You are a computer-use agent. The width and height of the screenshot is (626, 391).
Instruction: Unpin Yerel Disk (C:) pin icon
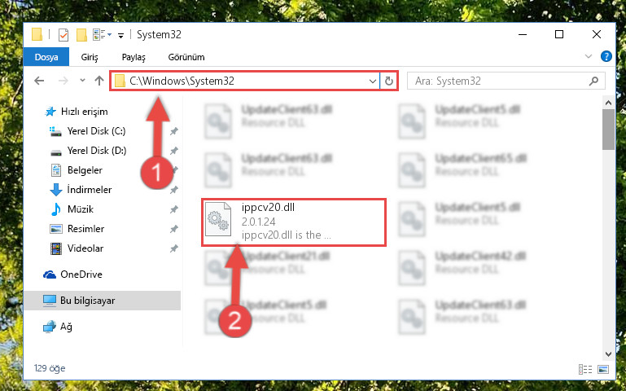173,131
